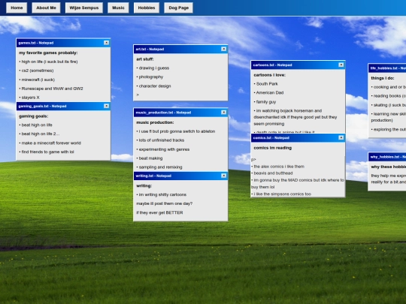This screenshot has width=406, height=304.
Task: Click the gaming_goals.txt - Notepad title bar
Action: pos(63,106)
